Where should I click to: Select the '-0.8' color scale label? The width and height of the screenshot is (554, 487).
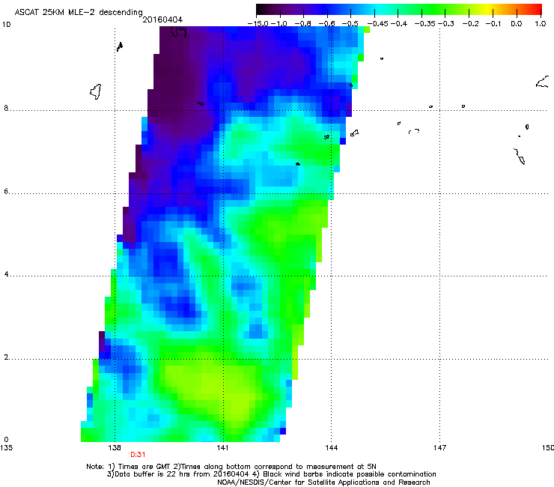tap(302, 24)
